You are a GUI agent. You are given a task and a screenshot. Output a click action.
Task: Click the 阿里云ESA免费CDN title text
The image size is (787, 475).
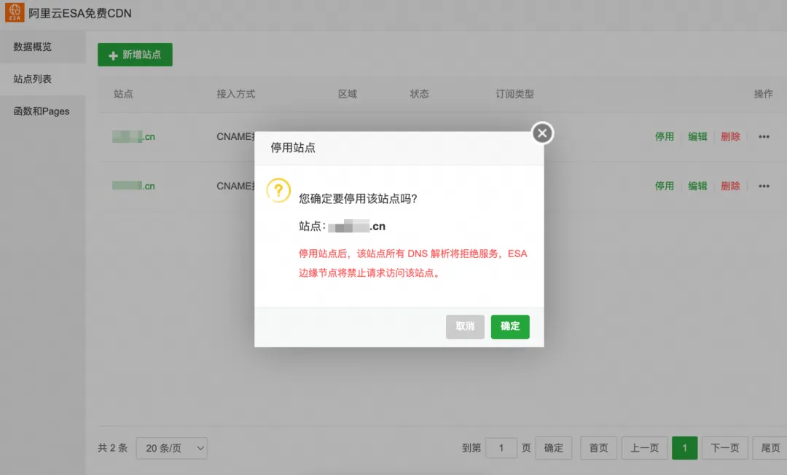point(80,14)
